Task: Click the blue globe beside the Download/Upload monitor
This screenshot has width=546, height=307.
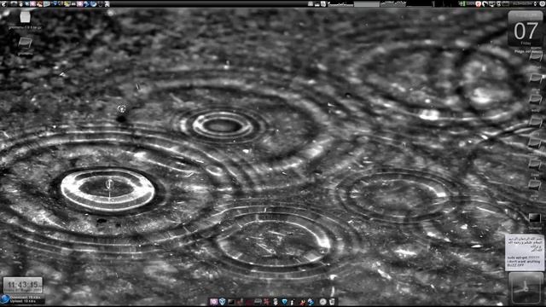Action: click(x=4, y=299)
